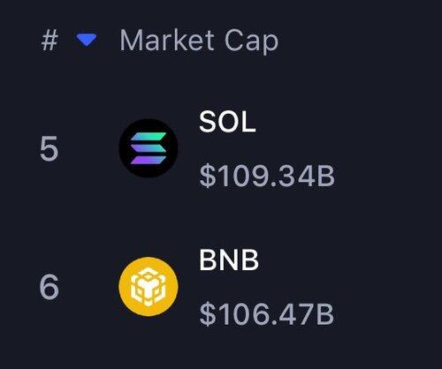
Task: Click the word Cap in the header
Action: [251, 42]
